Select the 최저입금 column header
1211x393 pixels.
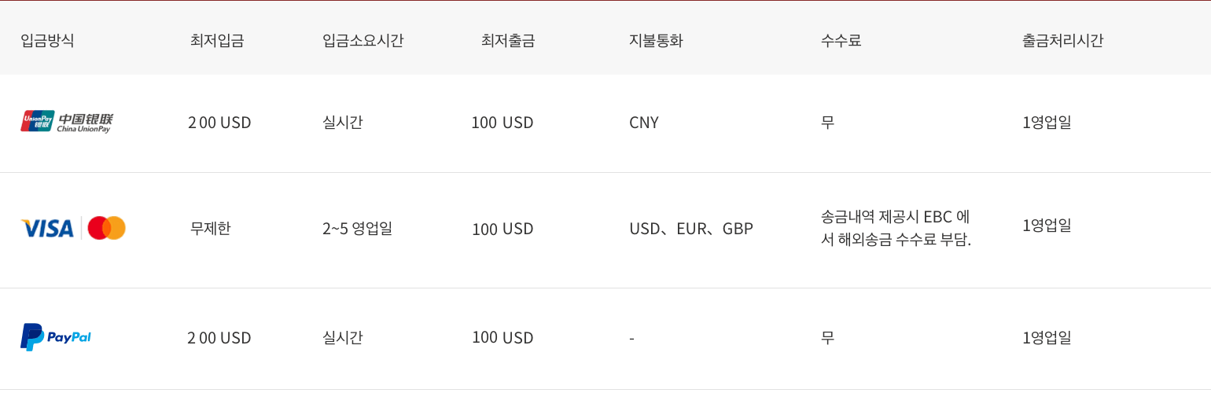pos(217,41)
